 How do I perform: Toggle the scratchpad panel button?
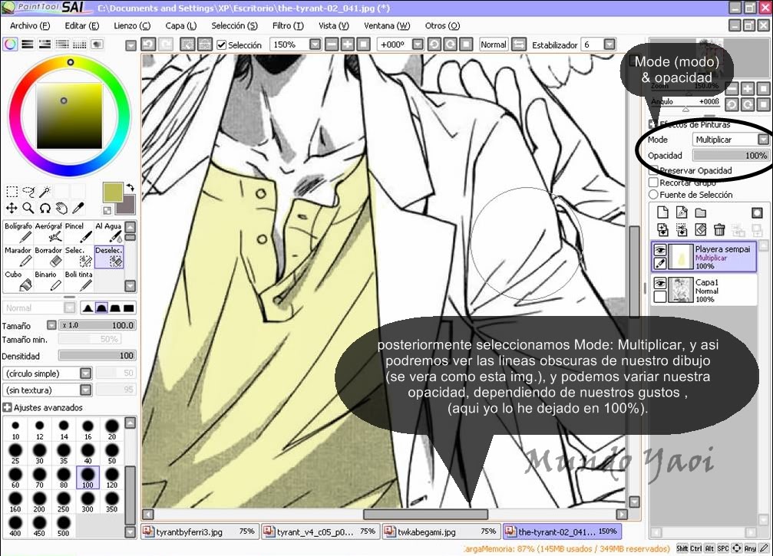(97, 44)
